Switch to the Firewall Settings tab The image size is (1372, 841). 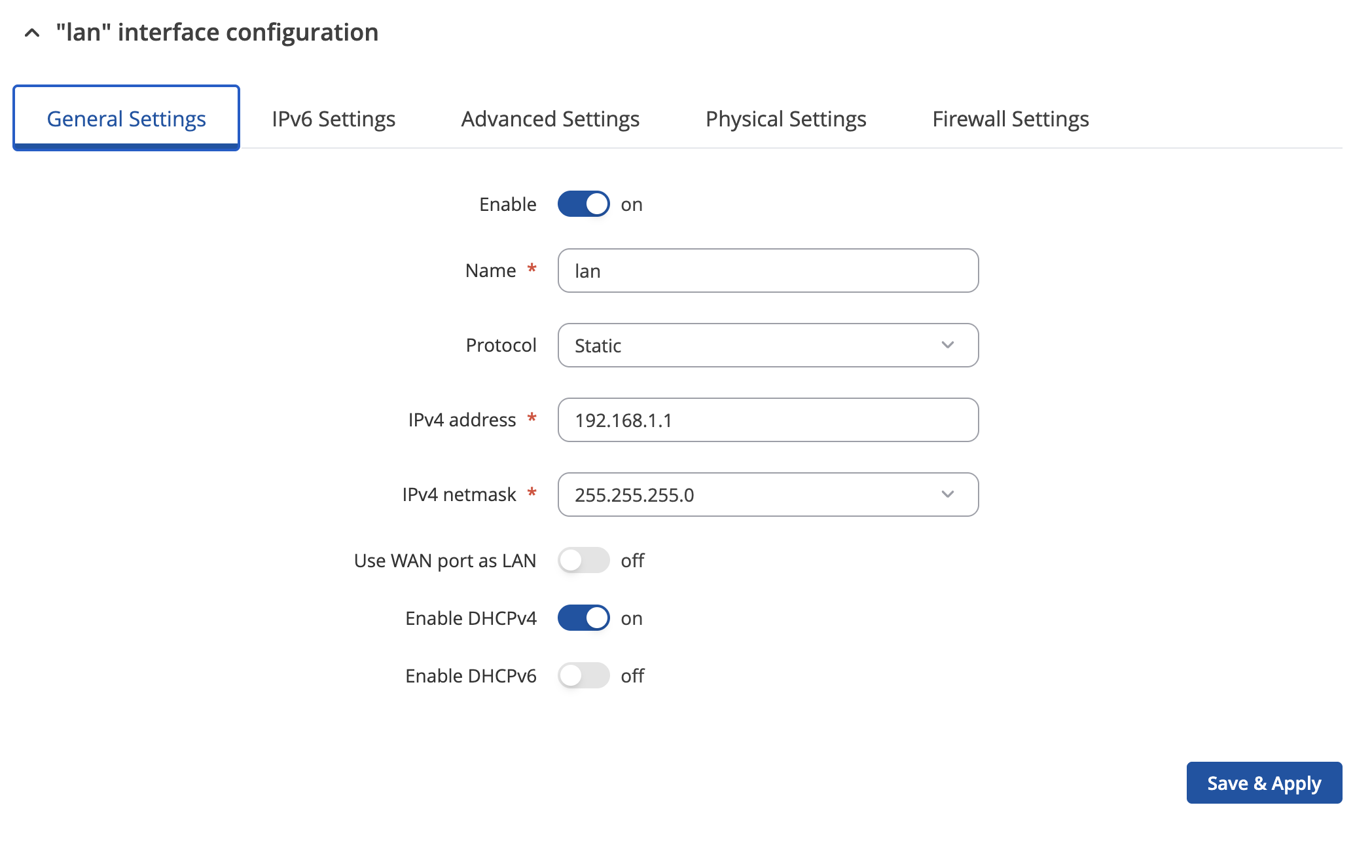click(1010, 119)
